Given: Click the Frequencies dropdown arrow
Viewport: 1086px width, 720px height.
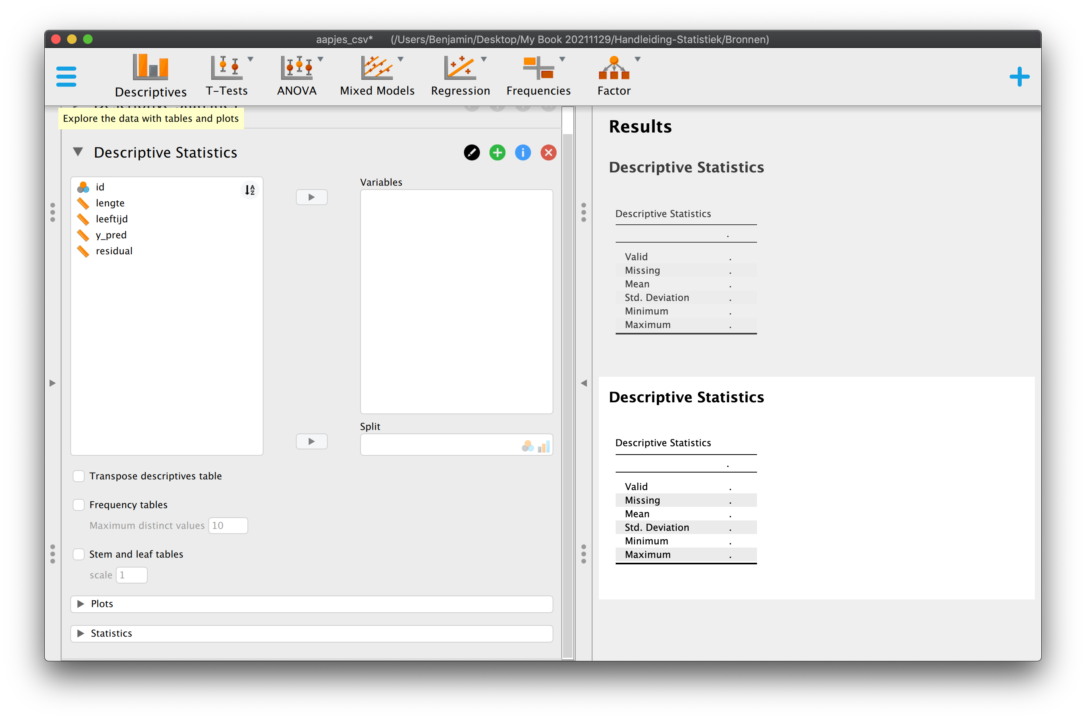Looking at the screenshot, I should (x=562, y=59).
